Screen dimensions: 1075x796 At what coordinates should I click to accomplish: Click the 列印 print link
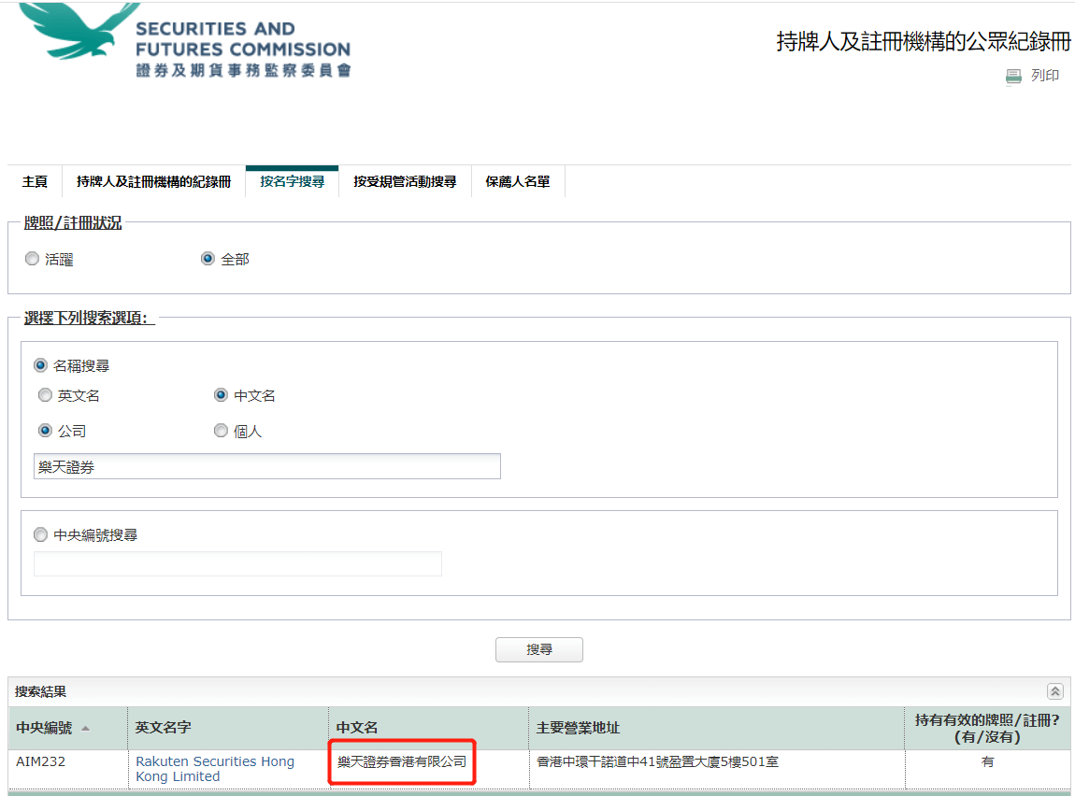coord(1045,76)
